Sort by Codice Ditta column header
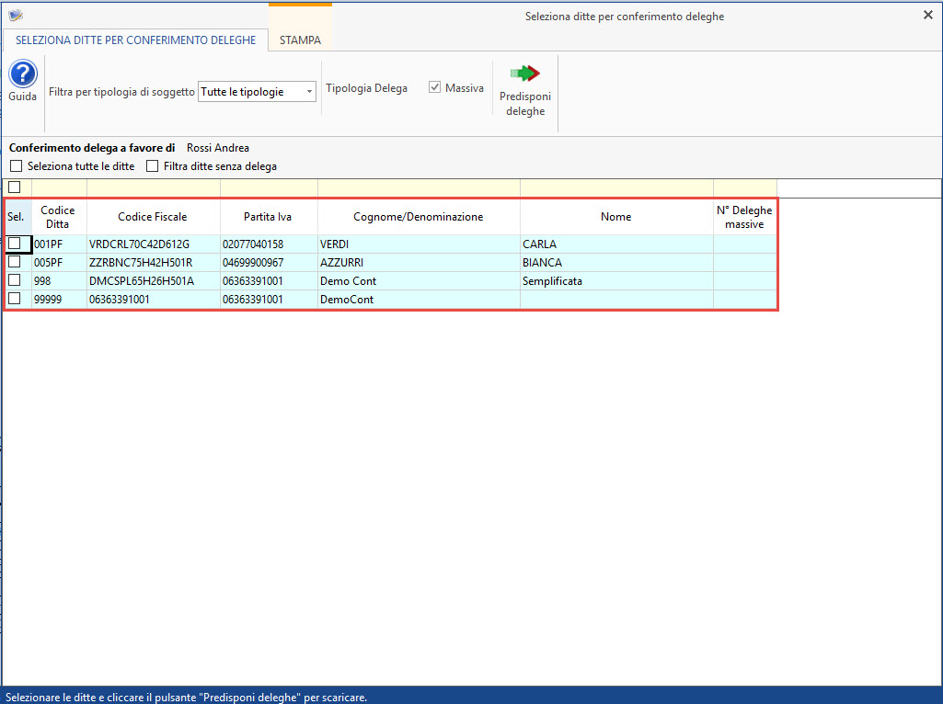The width and height of the screenshot is (943, 704). (x=58, y=217)
